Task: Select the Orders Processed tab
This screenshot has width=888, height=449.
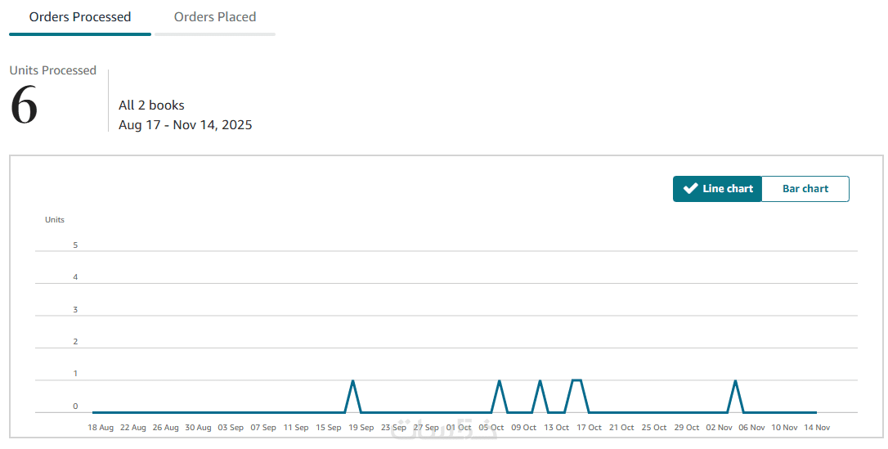Action: coord(80,17)
